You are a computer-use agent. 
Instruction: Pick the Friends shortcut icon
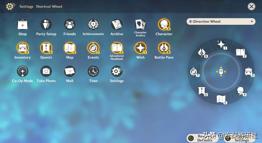(70, 25)
